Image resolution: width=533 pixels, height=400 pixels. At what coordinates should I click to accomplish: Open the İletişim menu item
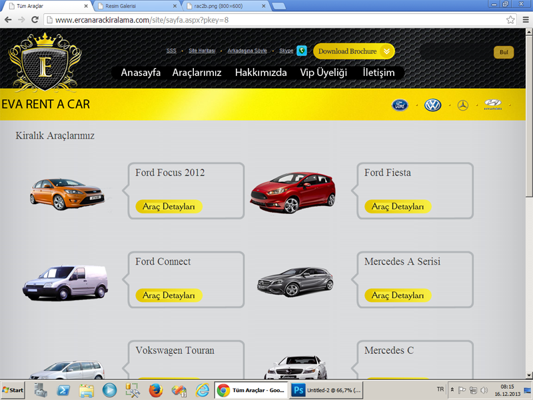pos(378,73)
